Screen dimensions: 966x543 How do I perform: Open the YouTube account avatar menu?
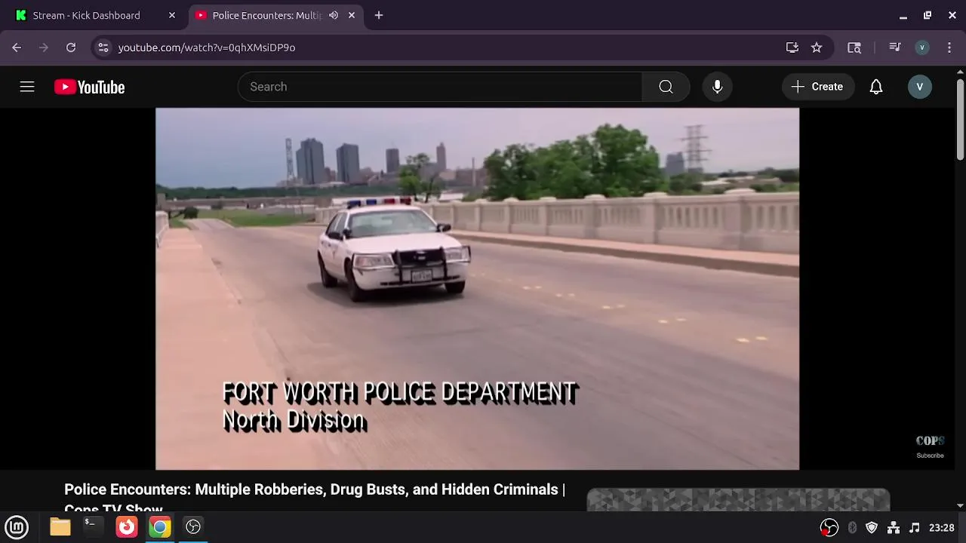pos(919,87)
